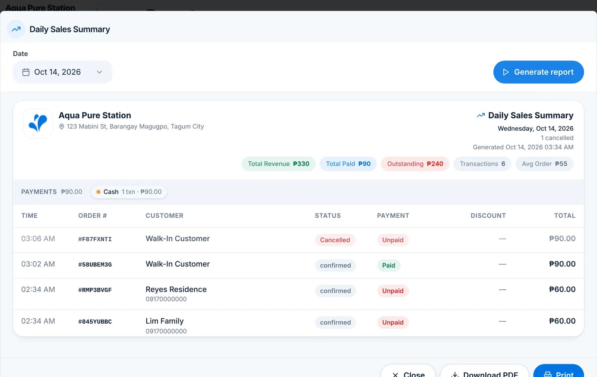Click the Cancelled status badge
Image resolution: width=597 pixels, height=377 pixels.
[335, 240]
